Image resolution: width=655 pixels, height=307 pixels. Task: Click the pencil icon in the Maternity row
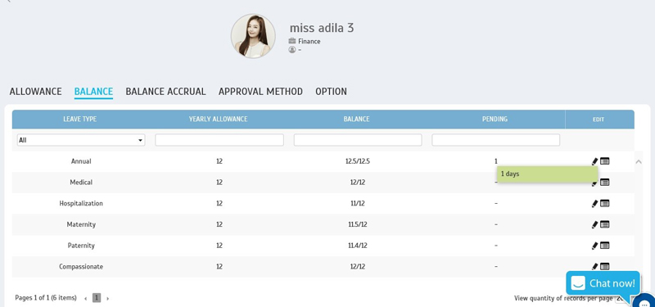pyautogui.click(x=595, y=224)
